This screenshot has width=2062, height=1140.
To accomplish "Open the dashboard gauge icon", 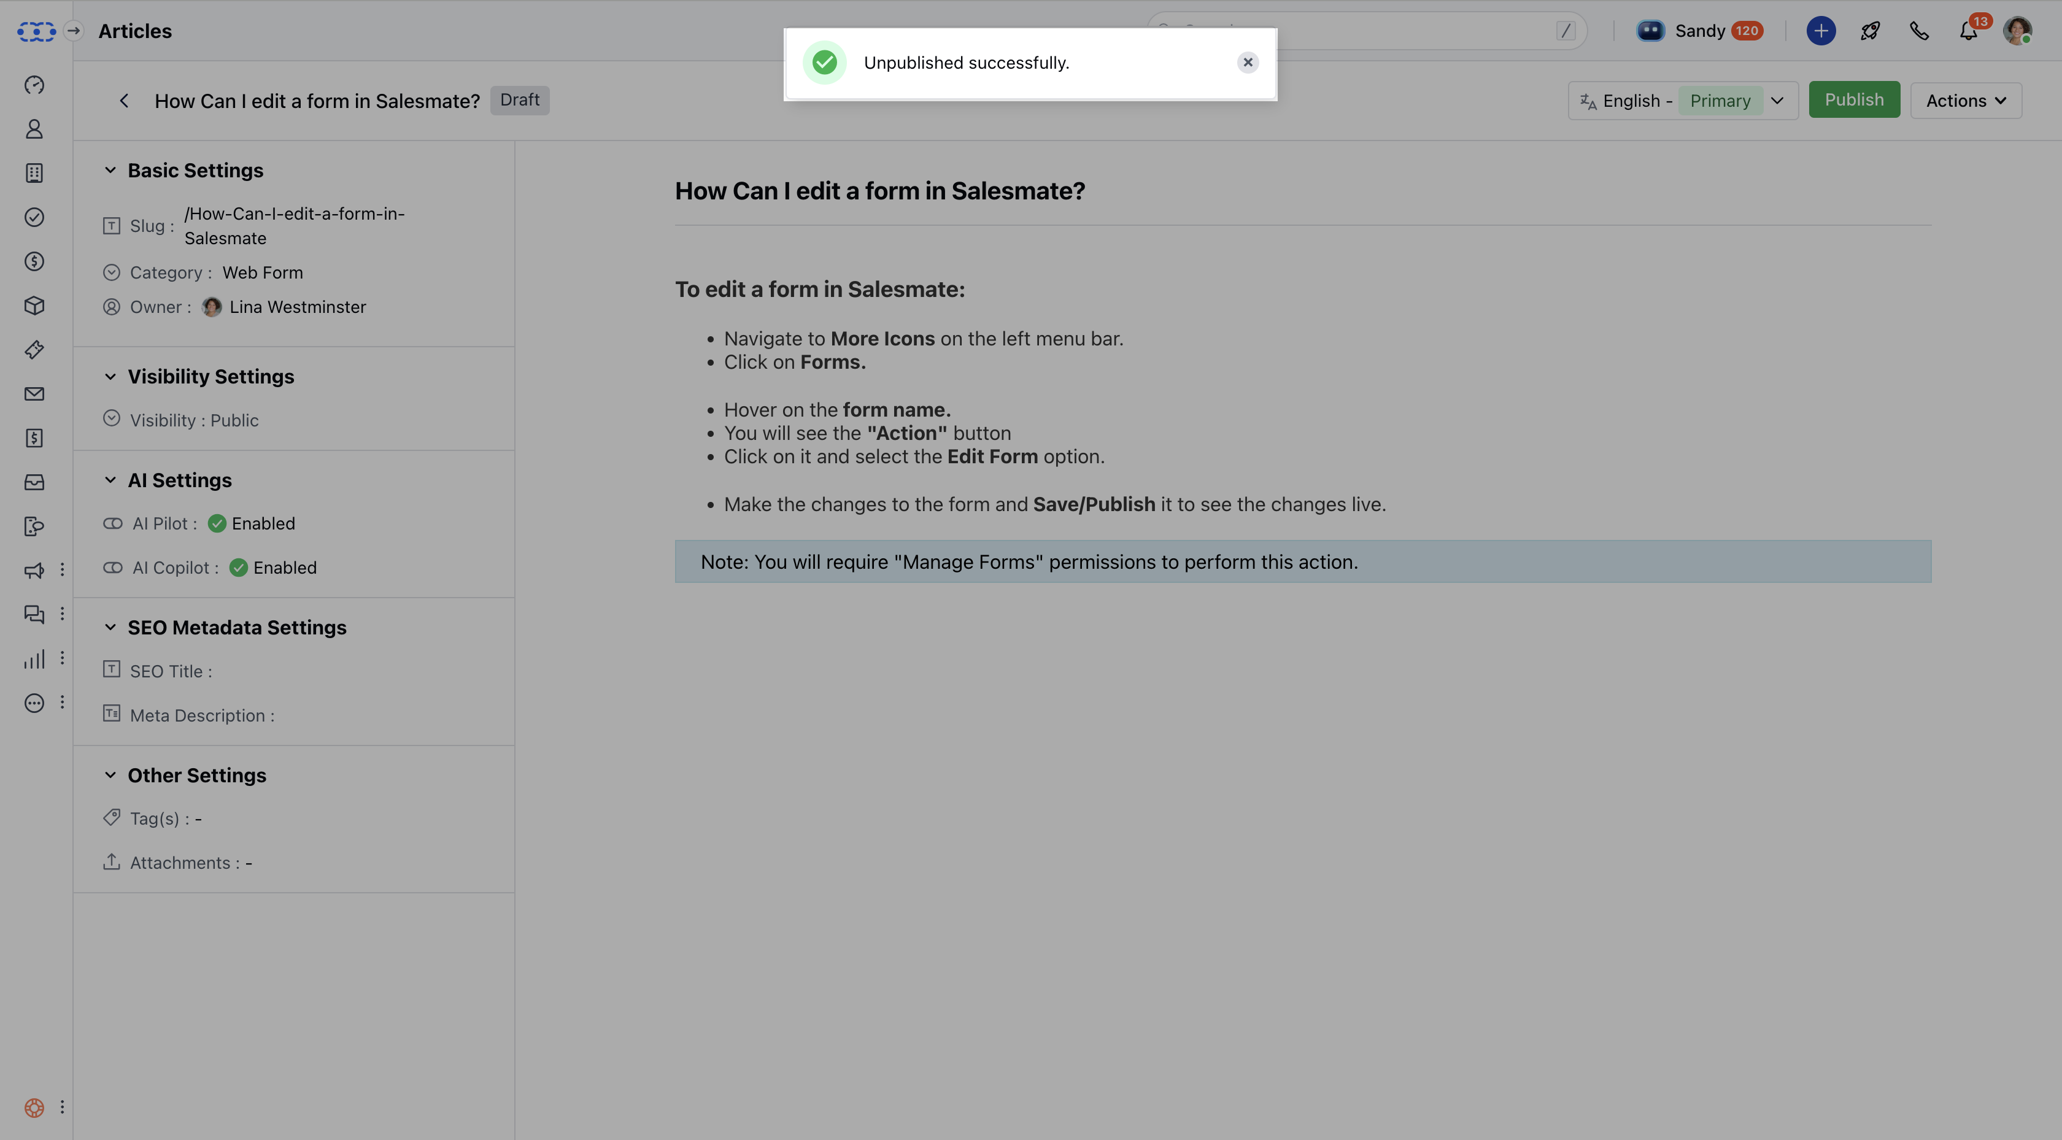I will (x=34, y=85).
